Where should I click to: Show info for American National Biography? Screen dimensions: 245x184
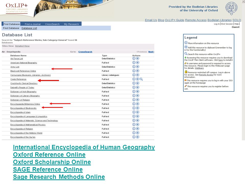(134, 63)
